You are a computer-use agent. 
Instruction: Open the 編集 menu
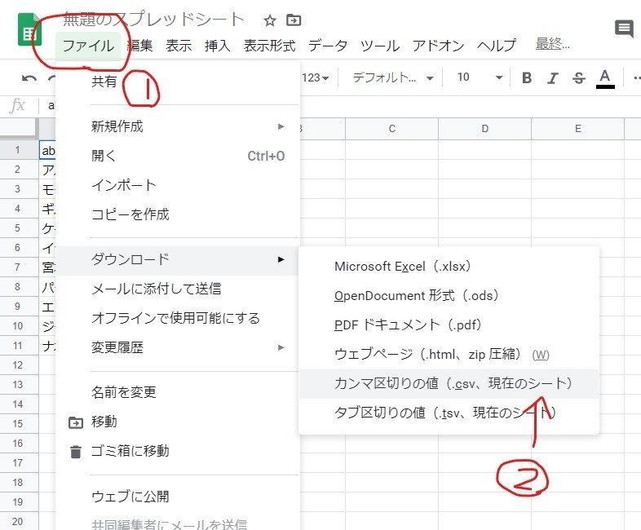coord(140,46)
